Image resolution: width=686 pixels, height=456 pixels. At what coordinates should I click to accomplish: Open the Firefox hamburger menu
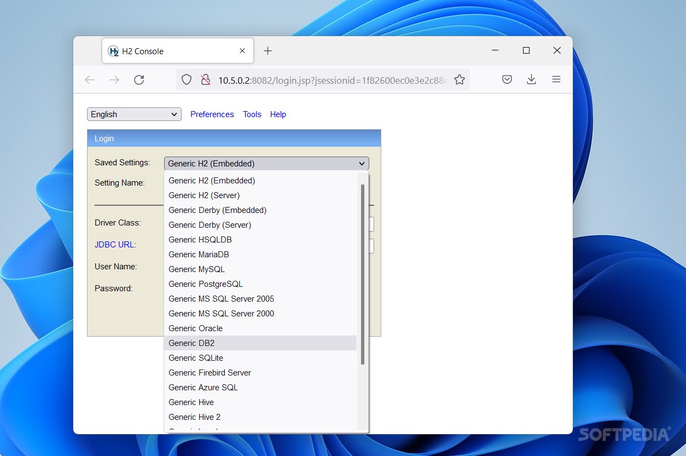click(556, 80)
